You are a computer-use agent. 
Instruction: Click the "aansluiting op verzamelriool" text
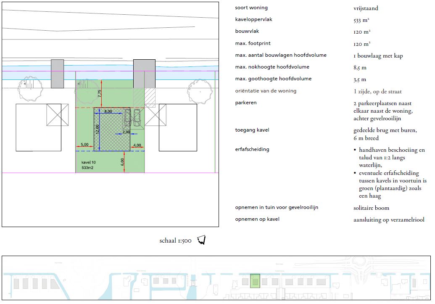coord(389,219)
